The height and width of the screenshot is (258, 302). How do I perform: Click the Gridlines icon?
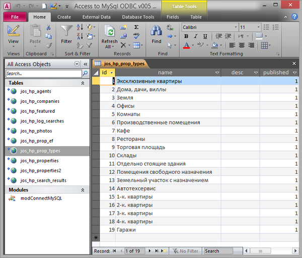[x=264, y=45]
